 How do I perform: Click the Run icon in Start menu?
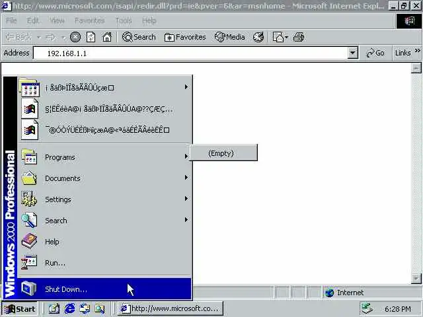(29, 262)
